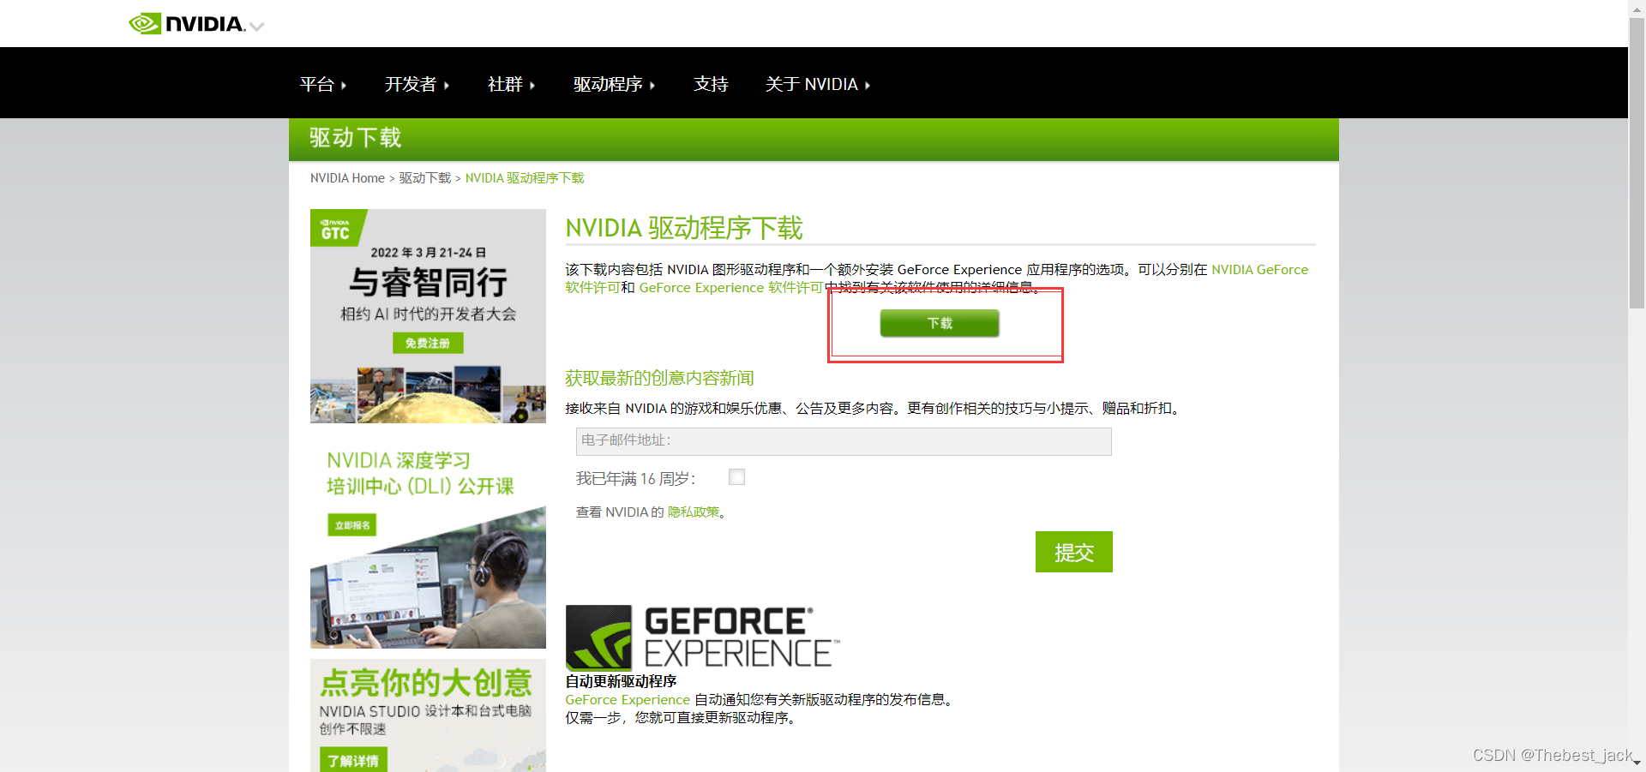This screenshot has height=772, width=1646.
Task: Open the 关于 NVIDIA menu
Action: pos(818,84)
